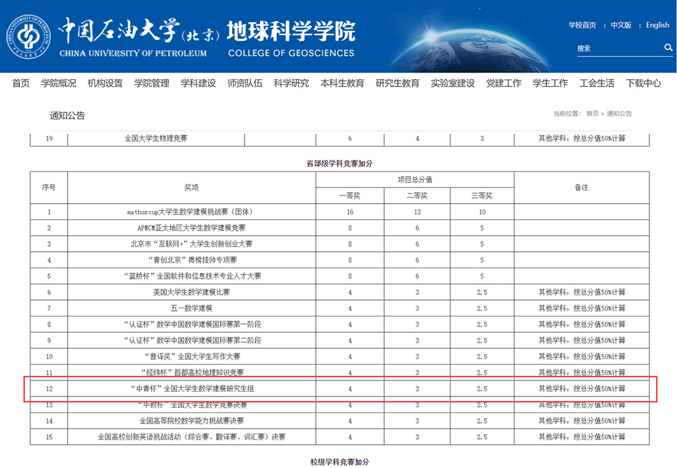Click the search magnifier icon
The height and width of the screenshot is (468, 677).
pos(668,48)
